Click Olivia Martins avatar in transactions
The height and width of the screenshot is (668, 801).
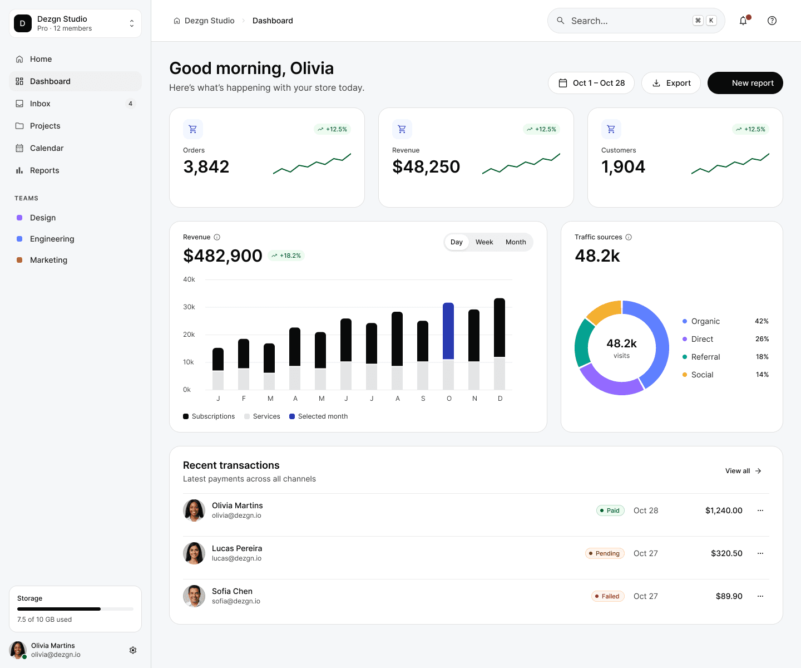(x=194, y=510)
